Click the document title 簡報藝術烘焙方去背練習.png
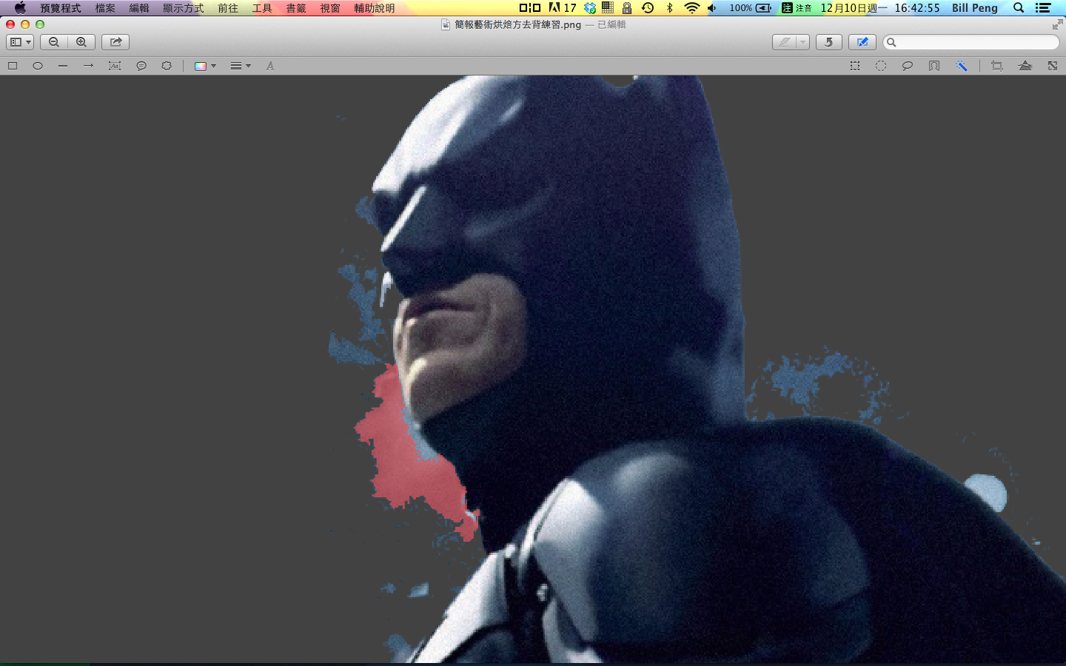Screen dimensions: 1066x666 click(x=518, y=24)
